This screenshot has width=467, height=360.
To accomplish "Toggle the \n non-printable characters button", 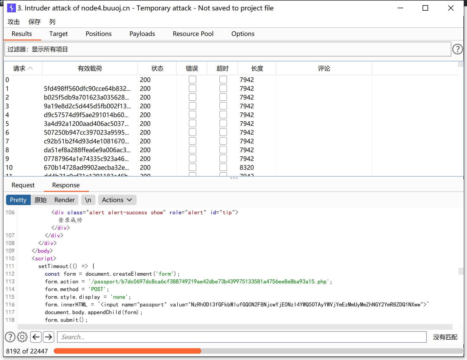I will 88,200.
